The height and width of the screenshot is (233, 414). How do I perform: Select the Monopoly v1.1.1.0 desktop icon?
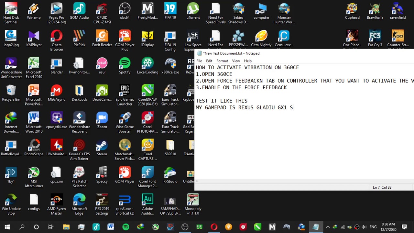coord(193,205)
